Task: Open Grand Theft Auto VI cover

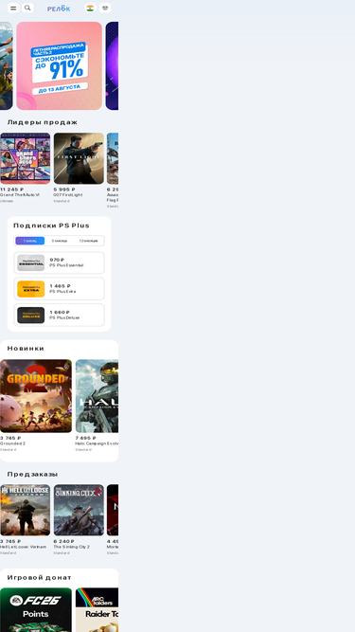Action: (25, 158)
